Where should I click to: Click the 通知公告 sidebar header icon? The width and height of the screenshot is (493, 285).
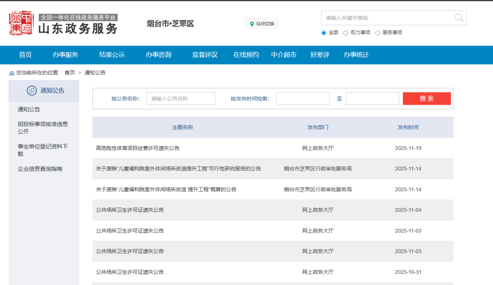[x=31, y=91]
